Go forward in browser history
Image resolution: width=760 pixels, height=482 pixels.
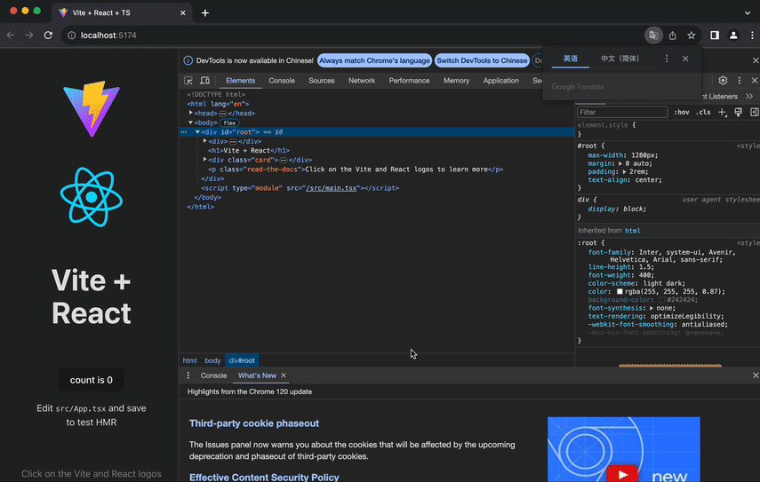[29, 36]
